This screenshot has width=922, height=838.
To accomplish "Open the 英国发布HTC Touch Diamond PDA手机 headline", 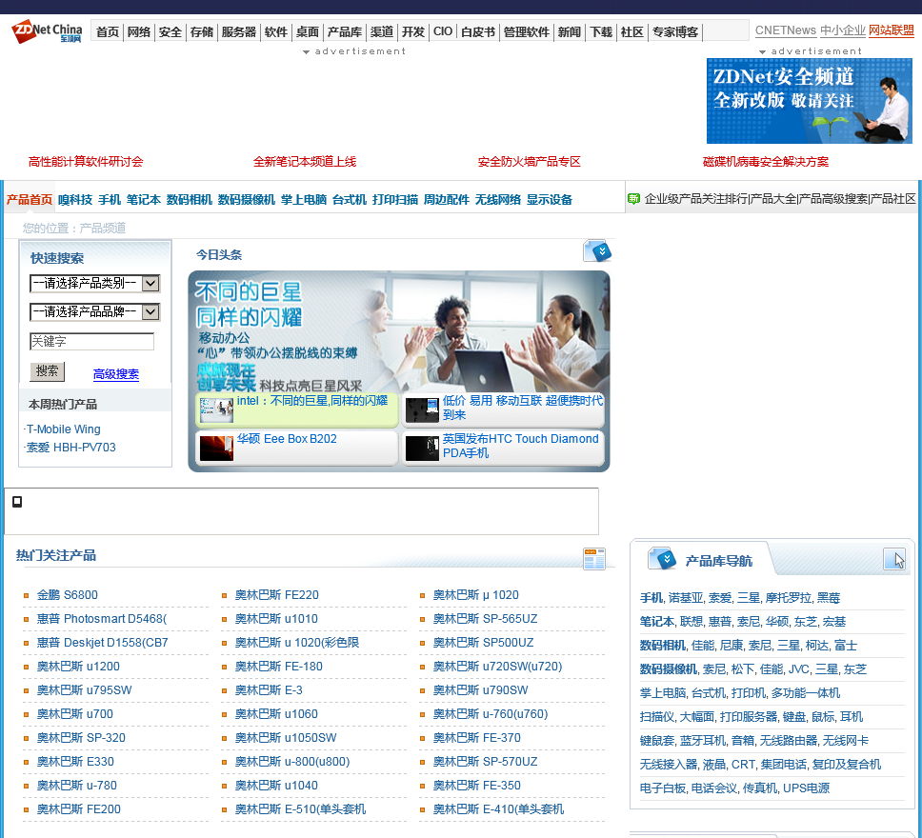I will click(x=520, y=446).
